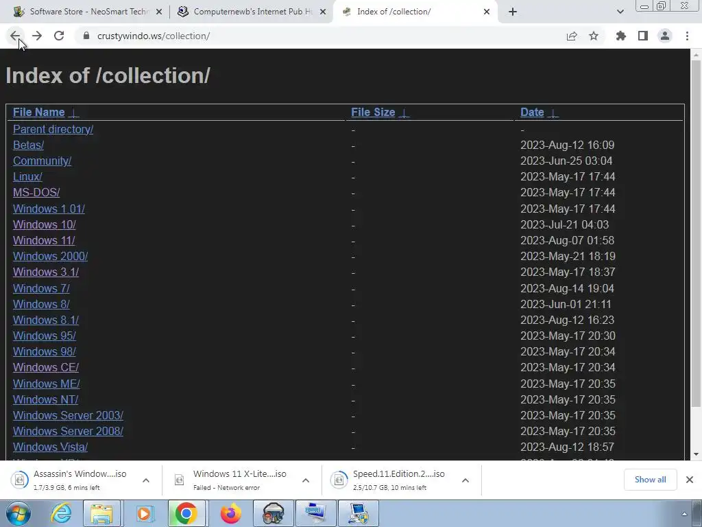Show hidden system tray icons
This screenshot has height=527, width=702.
pos(684,514)
